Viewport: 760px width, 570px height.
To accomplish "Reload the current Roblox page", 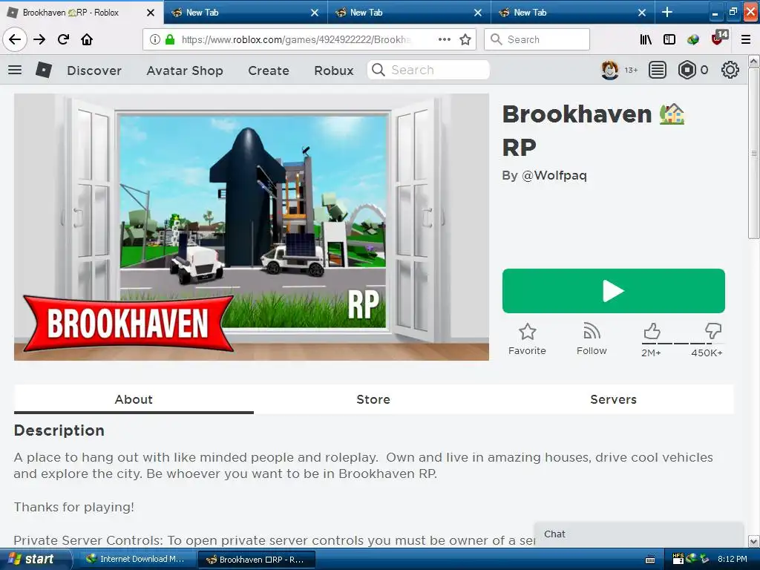I will tap(63, 39).
